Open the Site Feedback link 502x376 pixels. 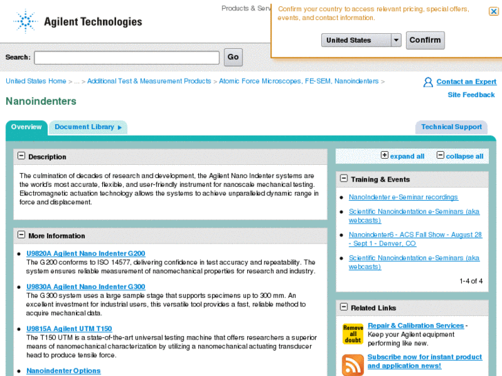click(x=471, y=95)
